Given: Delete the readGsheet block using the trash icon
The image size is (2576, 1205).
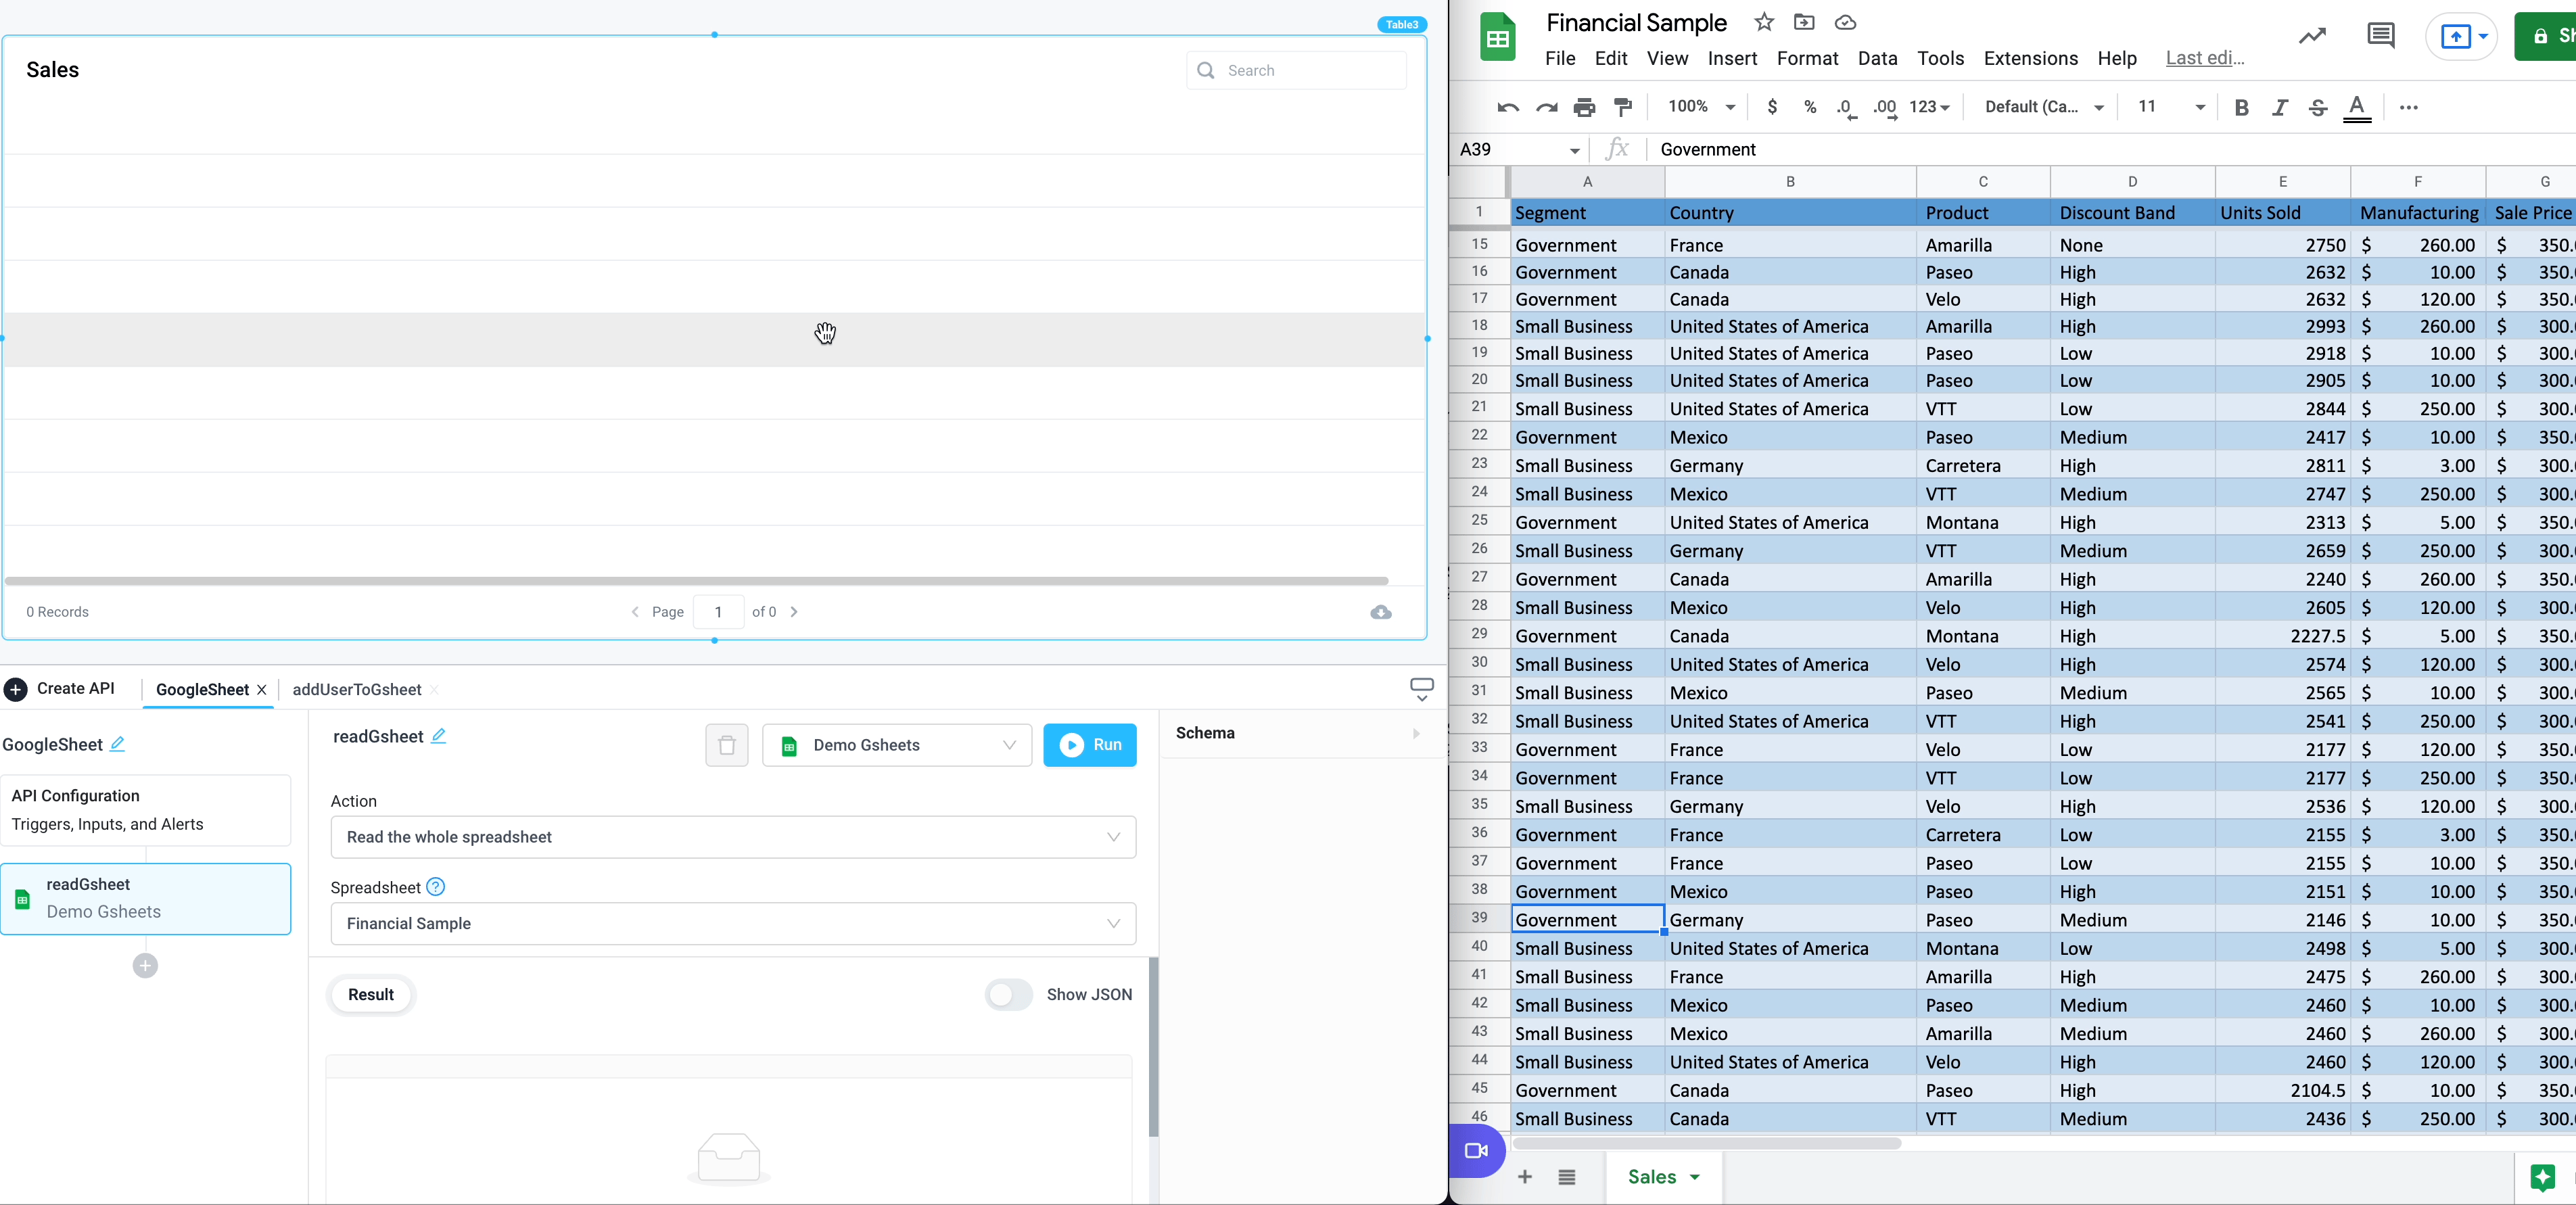Looking at the screenshot, I should point(727,745).
